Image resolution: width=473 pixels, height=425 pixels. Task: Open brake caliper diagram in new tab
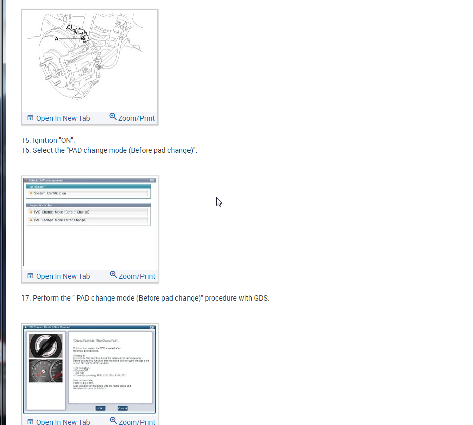63,118
